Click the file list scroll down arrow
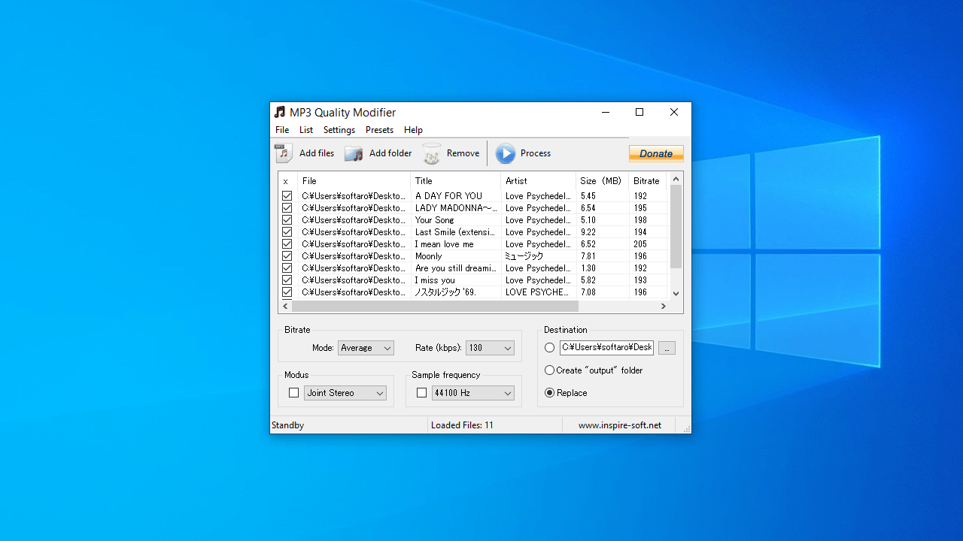The width and height of the screenshot is (963, 541). [676, 294]
